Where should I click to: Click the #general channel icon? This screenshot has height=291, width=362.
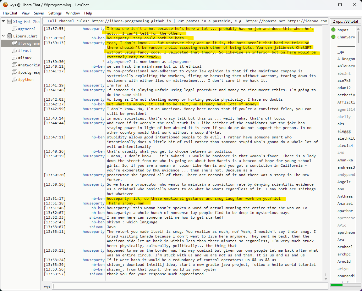coord(14,29)
